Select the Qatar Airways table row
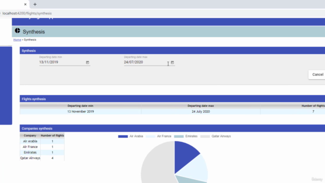The height and width of the screenshot is (183, 325). click(42, 158)
